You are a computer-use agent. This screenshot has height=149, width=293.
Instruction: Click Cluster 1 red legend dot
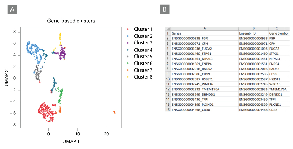point(128,29)
